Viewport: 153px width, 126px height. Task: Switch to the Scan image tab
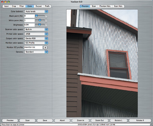tap(94, 6)
